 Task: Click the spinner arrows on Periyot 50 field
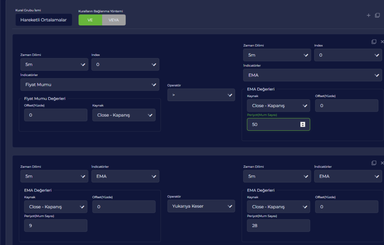click(303, 124)
